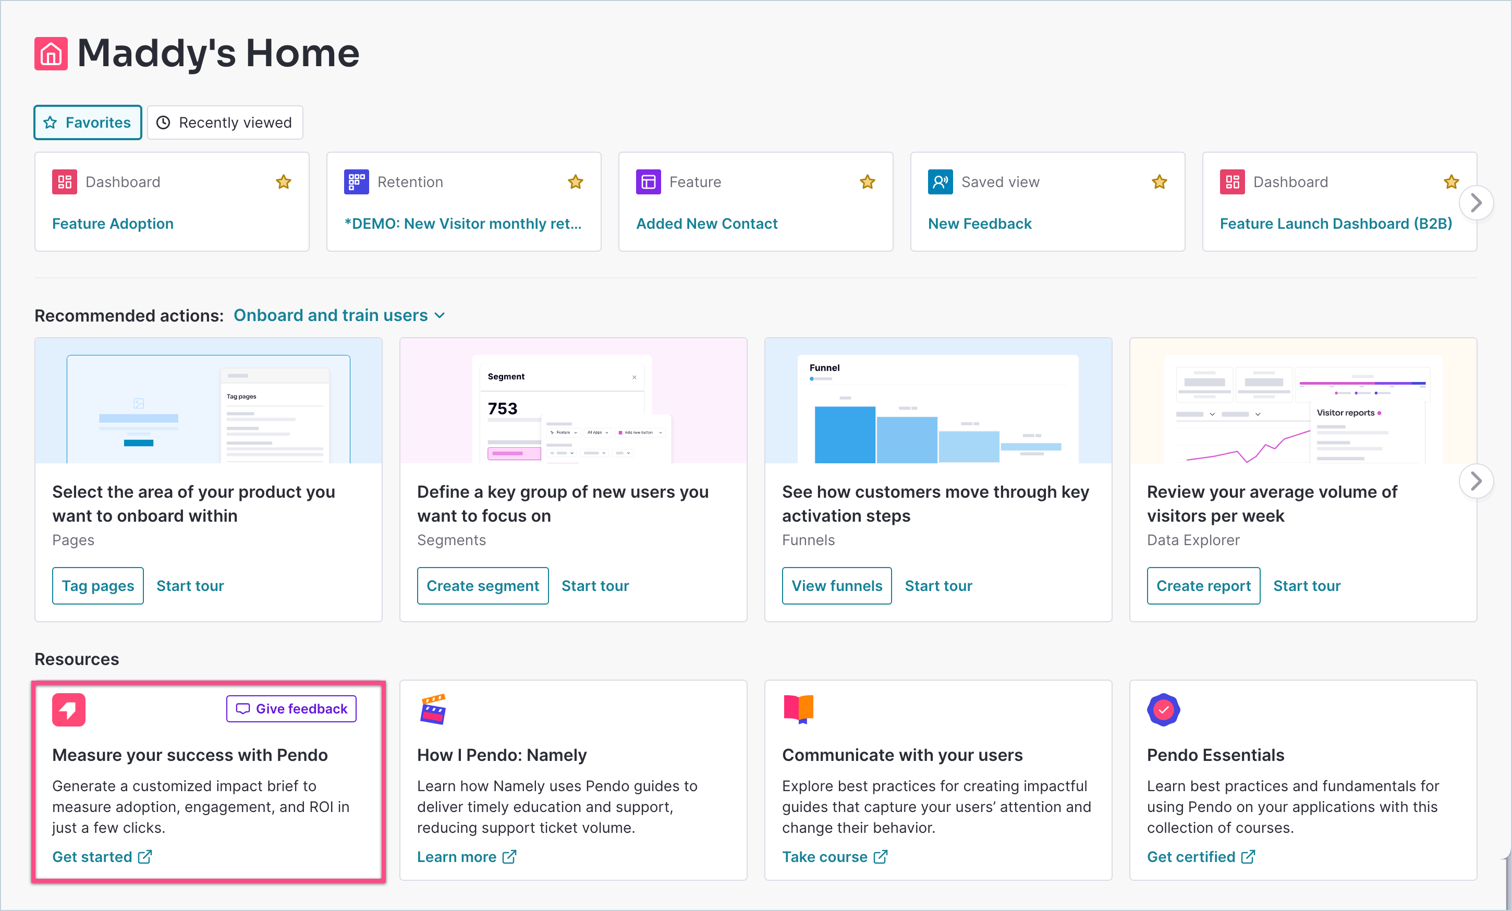
Task: Open the Added New Contact feature
Action: 707,224
